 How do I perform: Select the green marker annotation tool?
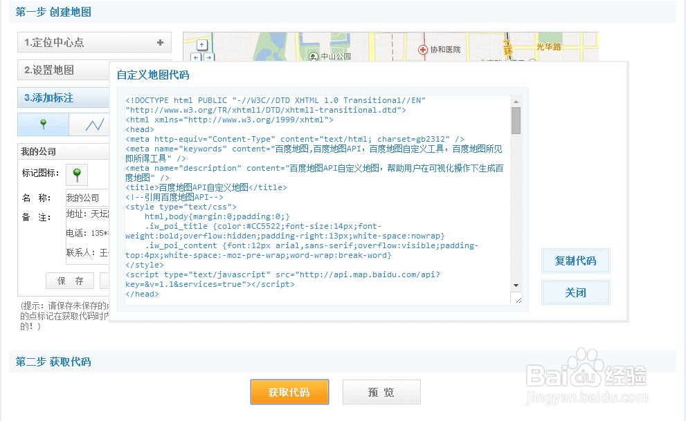43,124
